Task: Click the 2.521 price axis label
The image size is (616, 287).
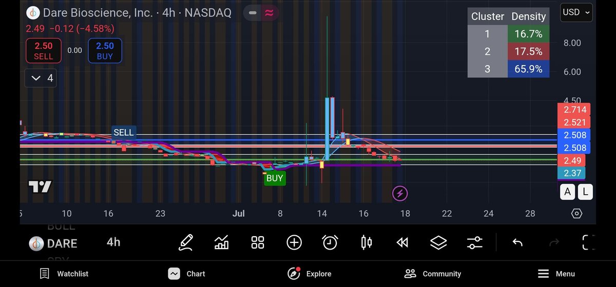Action: pyautogui.click(x=574, y=122)
